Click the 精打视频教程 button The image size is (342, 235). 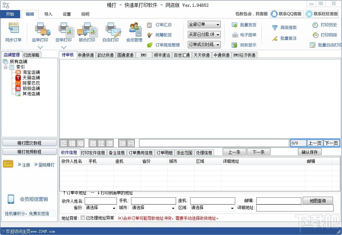tap(30, 152)
